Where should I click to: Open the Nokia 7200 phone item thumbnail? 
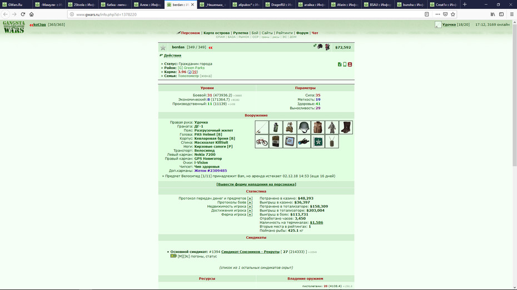pyautogui.click(x=276, y=141)
